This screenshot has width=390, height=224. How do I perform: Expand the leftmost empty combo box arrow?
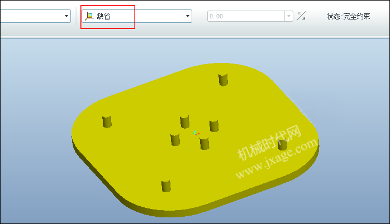coord(66,16)
